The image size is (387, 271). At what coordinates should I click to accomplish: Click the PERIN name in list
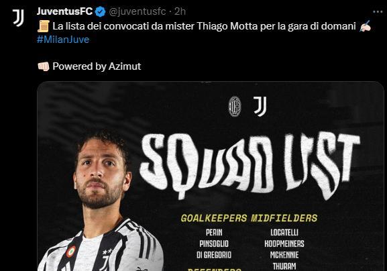point(214,233)
